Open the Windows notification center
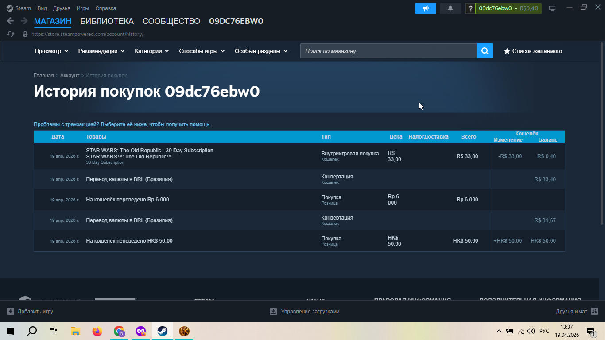Viewport: 605px width, 340px height. [x=591, y=331]
